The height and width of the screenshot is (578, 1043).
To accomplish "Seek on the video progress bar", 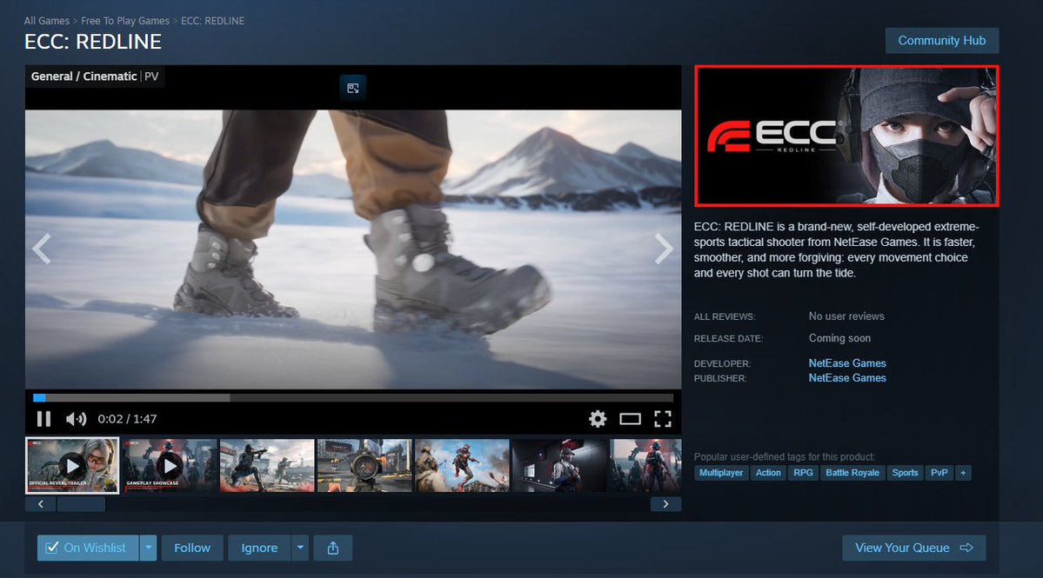I will tap(353, 398).
